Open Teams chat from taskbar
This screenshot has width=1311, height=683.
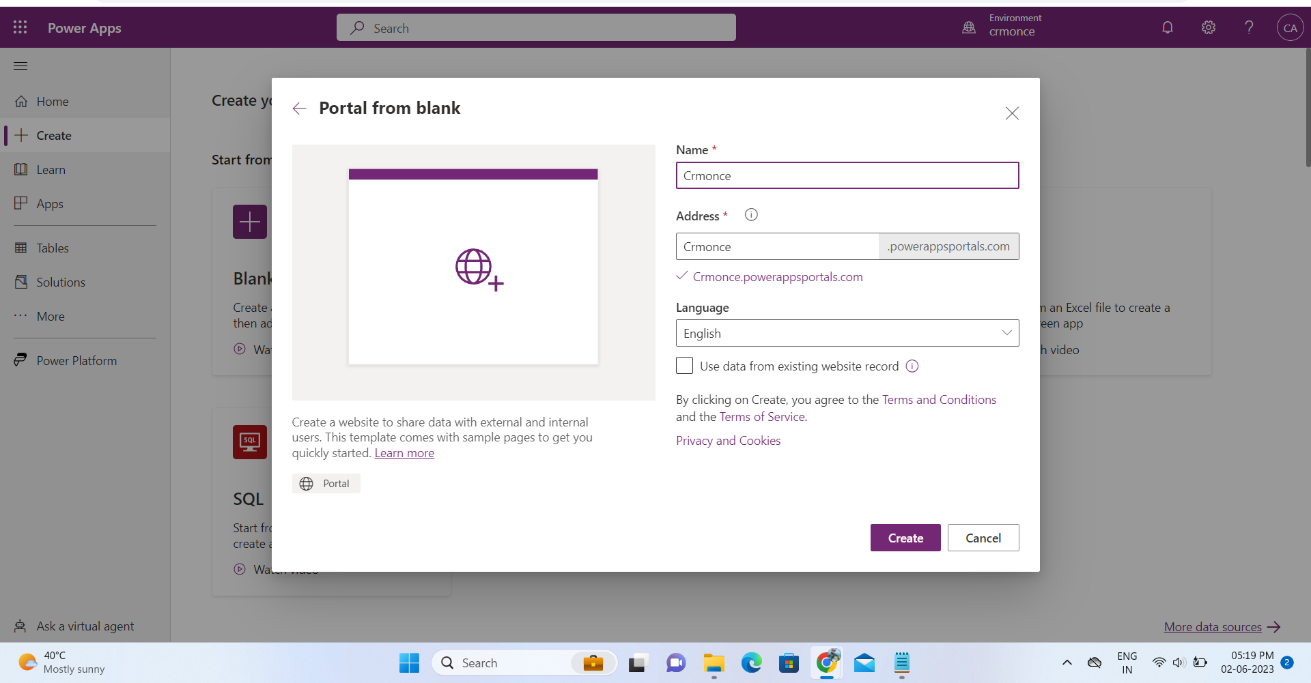click(676, 663)
